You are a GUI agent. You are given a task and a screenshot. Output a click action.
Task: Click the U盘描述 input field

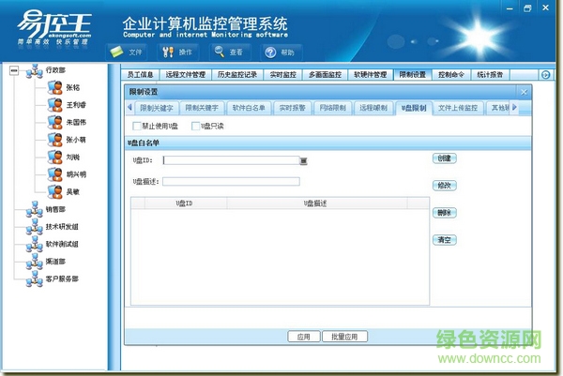tap(231, 182)
